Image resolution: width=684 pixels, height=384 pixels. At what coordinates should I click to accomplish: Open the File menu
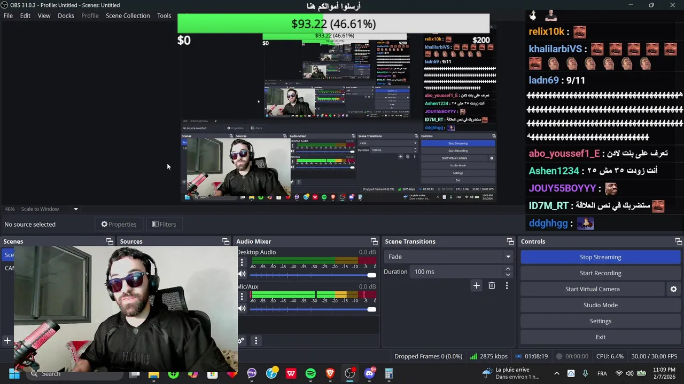coord(8,15)
